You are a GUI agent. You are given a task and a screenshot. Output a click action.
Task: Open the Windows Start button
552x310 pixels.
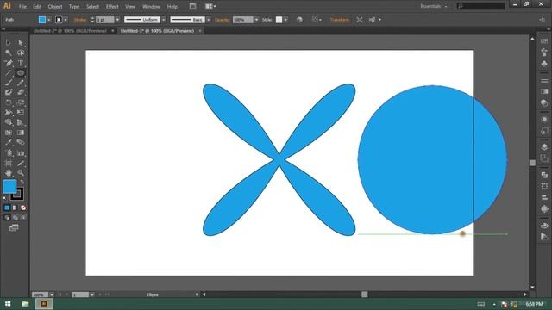point(8,304)
